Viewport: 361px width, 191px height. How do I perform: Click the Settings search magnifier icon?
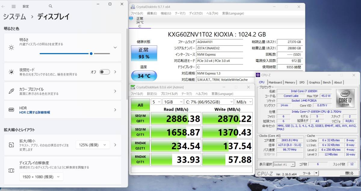point(50,6)
